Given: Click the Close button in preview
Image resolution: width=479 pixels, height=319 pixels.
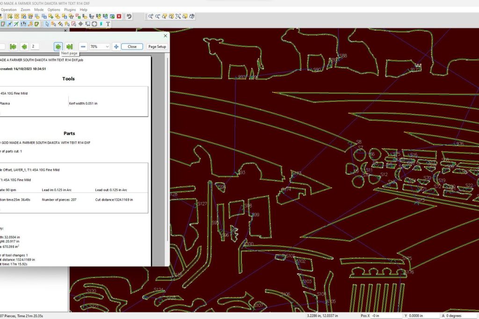Looking at the screenshot, I should coord(132,47).
